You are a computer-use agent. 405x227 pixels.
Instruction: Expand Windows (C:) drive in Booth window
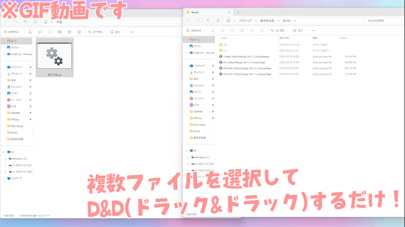click(x=188, y=157)
